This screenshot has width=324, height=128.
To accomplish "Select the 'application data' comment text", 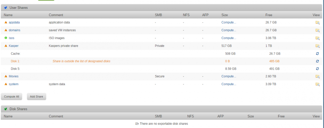I will click(59, 23).
